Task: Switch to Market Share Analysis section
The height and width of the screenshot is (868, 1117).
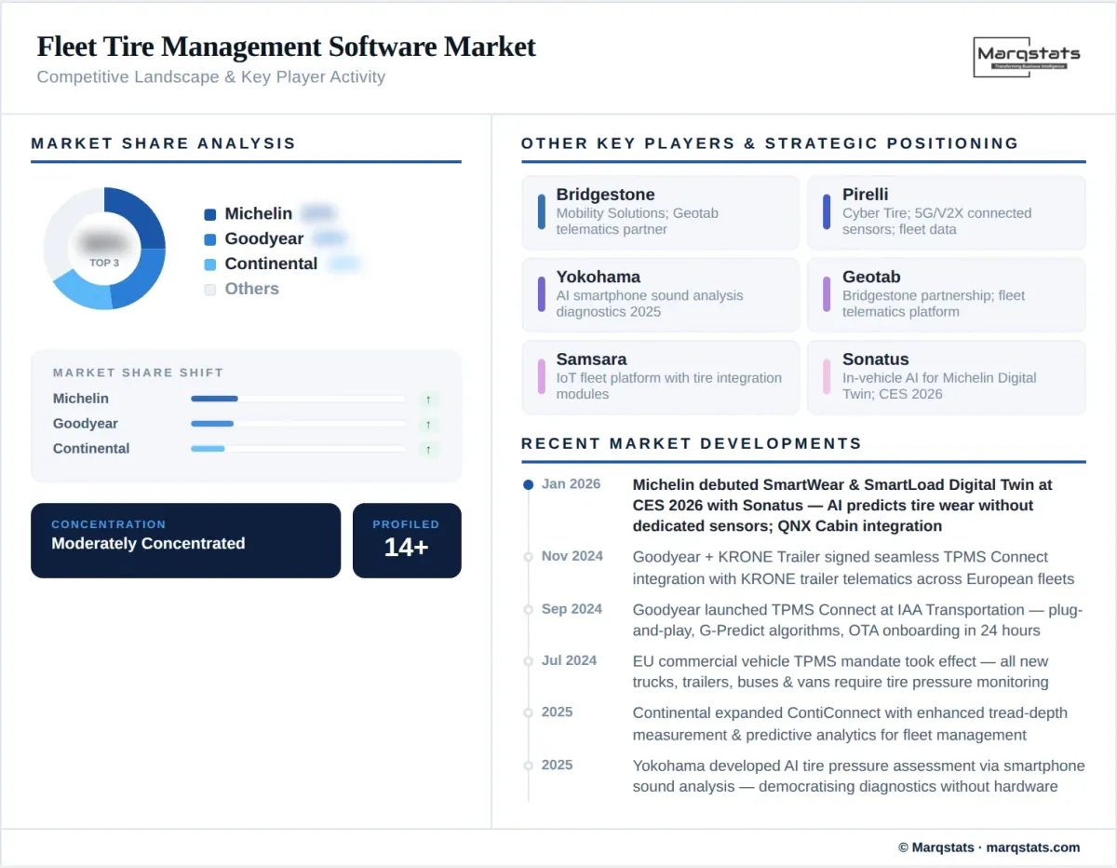Action: [163, 143]
